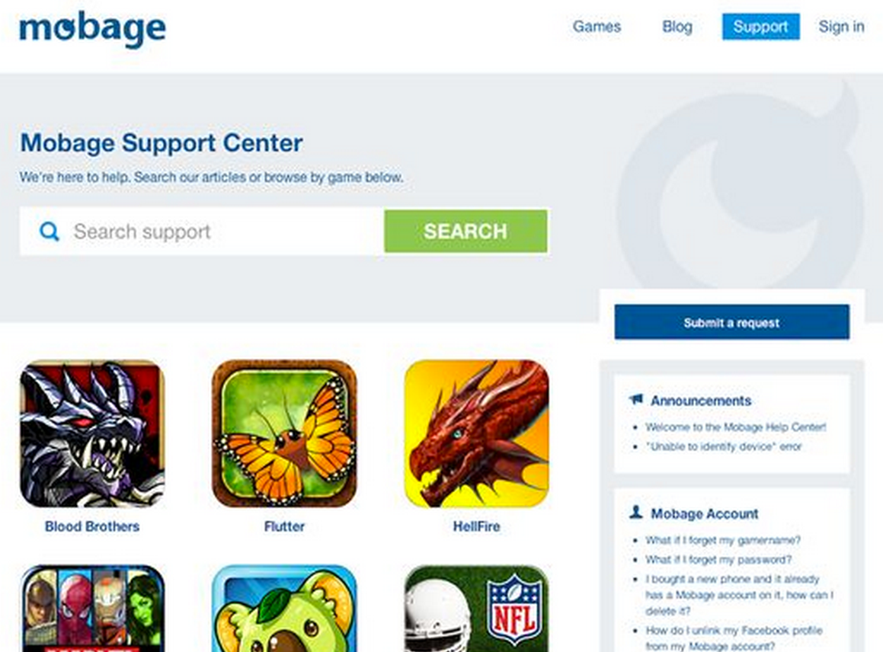
Task: Open the "What if I forget my password?" link
Action: 718,560
